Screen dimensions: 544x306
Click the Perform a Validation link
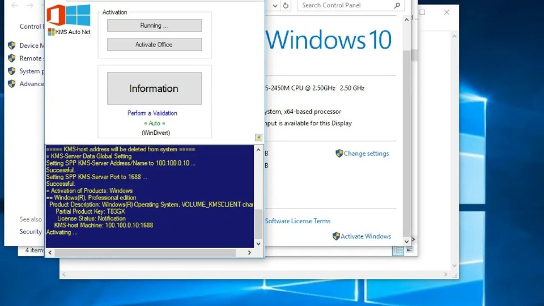tap(152, 113)
